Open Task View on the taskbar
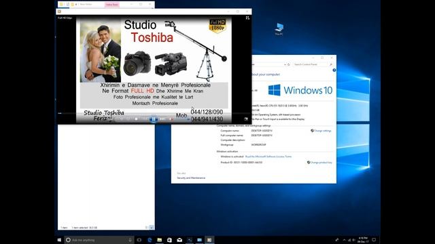435x244 pixels. tap(139, 240)
